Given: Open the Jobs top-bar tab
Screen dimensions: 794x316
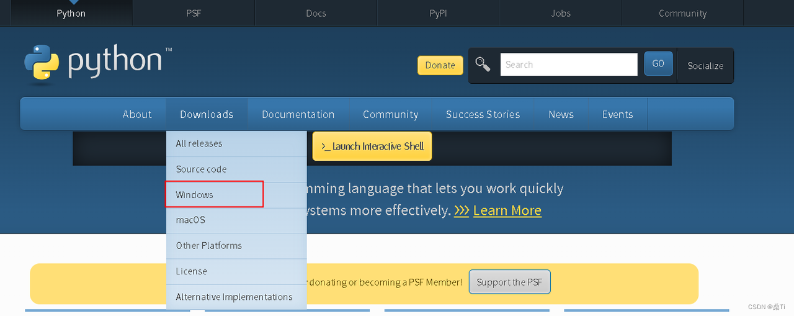Looking at the screenshot, I should point(560,13).
